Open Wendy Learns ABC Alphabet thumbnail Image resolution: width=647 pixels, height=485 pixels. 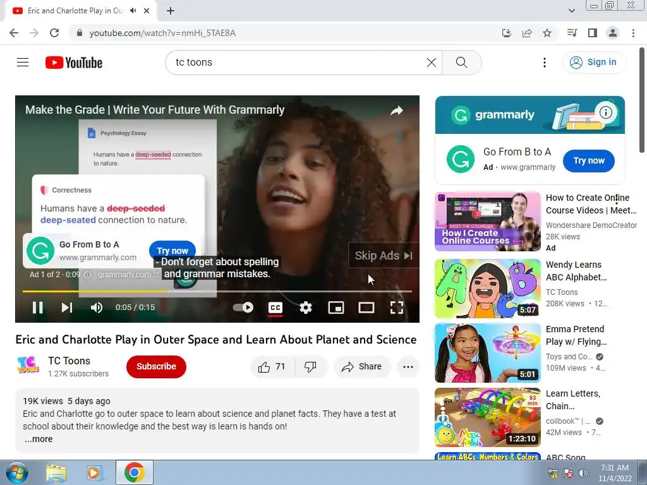(488, 288)
